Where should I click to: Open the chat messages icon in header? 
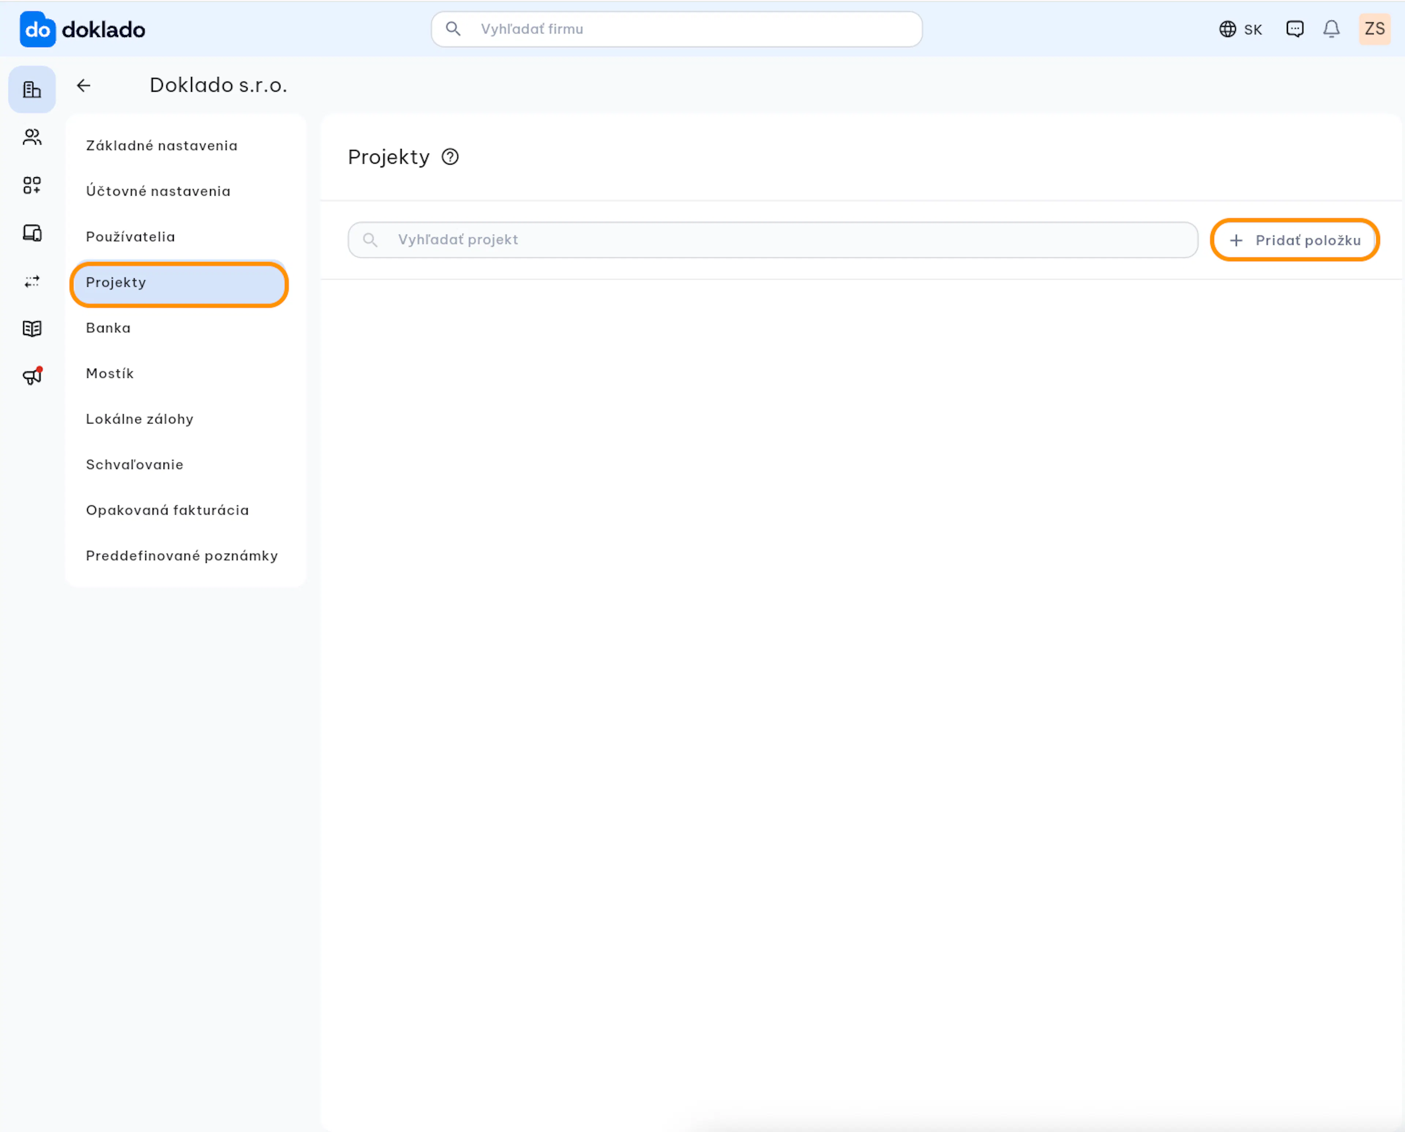point(1295,29)
